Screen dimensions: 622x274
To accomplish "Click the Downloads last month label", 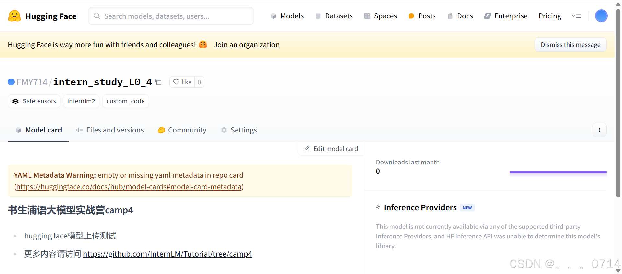I will (408, 162).
